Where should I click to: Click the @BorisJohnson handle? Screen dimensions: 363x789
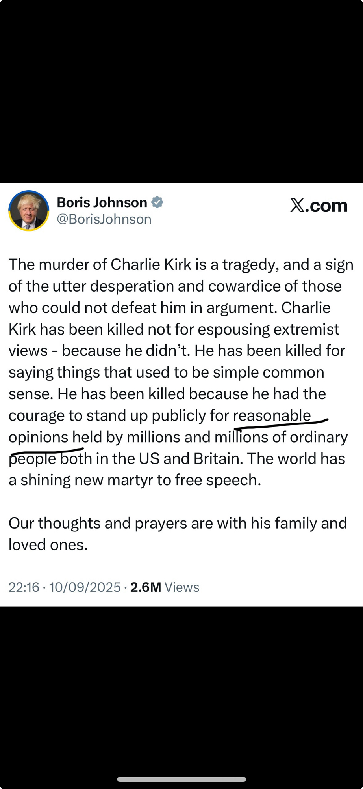(104, 219)
